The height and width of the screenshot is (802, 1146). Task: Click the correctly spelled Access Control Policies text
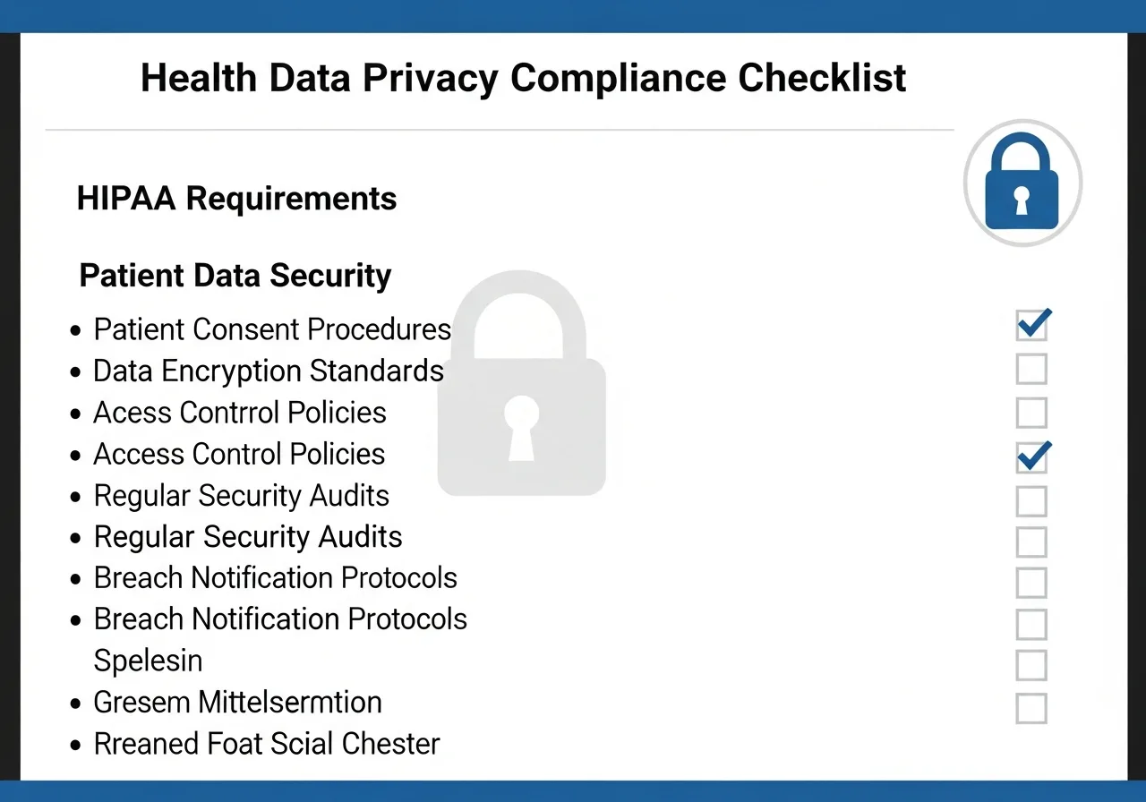tap(239, 454)
